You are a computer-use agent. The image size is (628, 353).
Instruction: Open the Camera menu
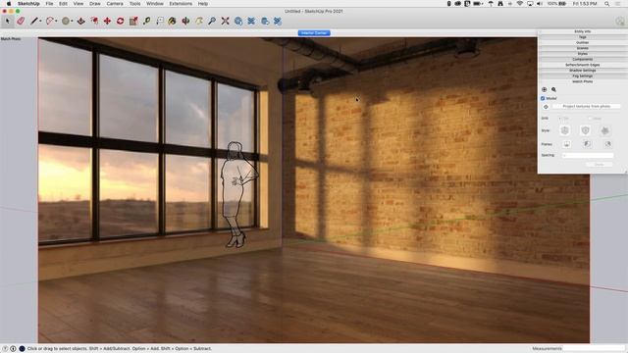pos(115,4)
